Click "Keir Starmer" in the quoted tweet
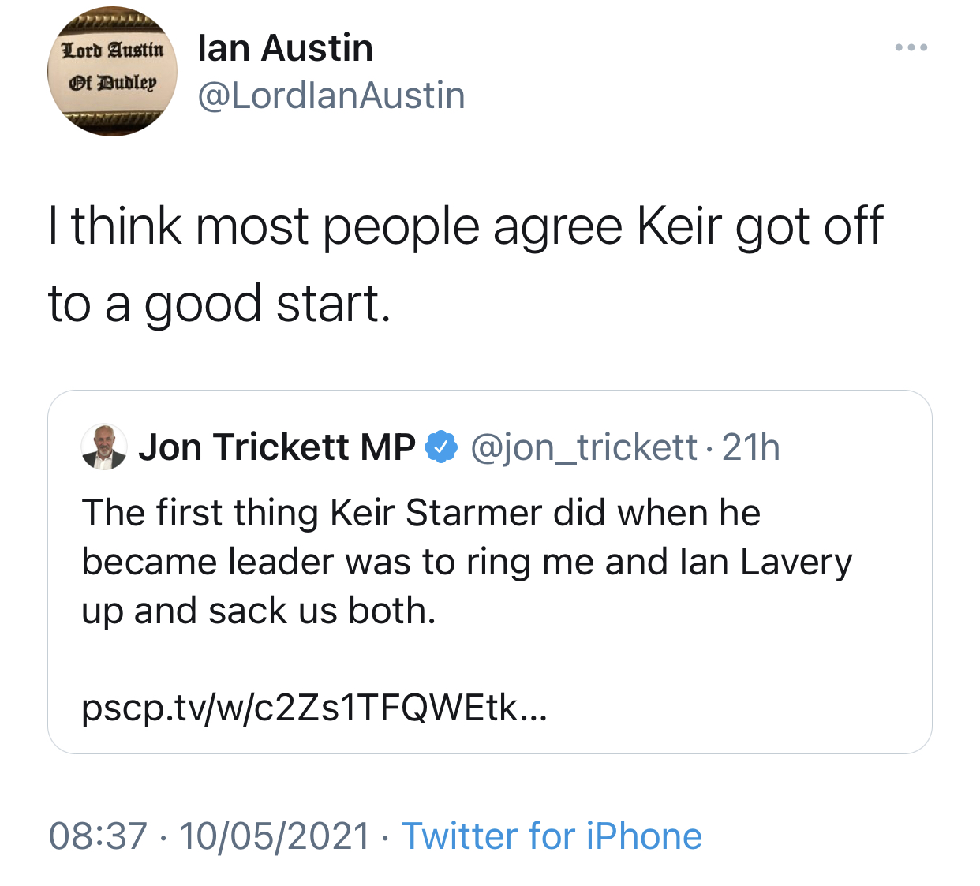Viewport: 980px width, 886px height. point(436,513)
